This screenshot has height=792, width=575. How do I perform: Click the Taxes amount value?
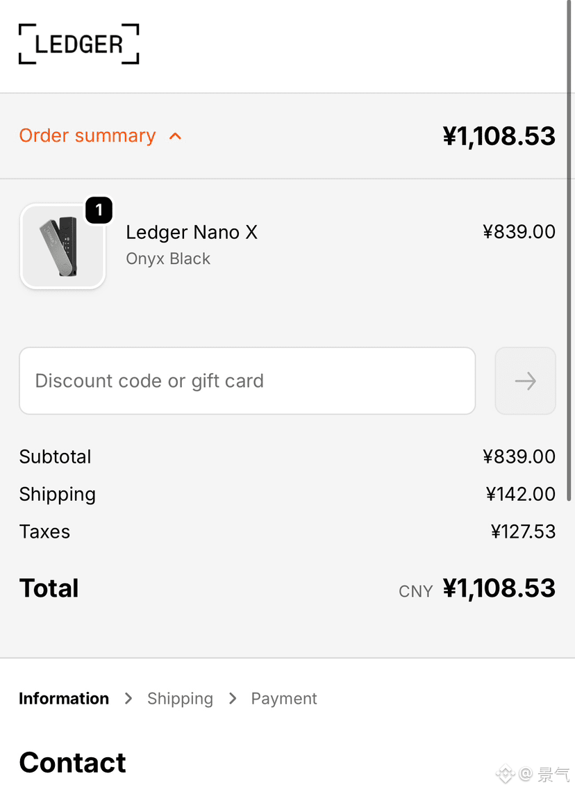click(523, 531)
